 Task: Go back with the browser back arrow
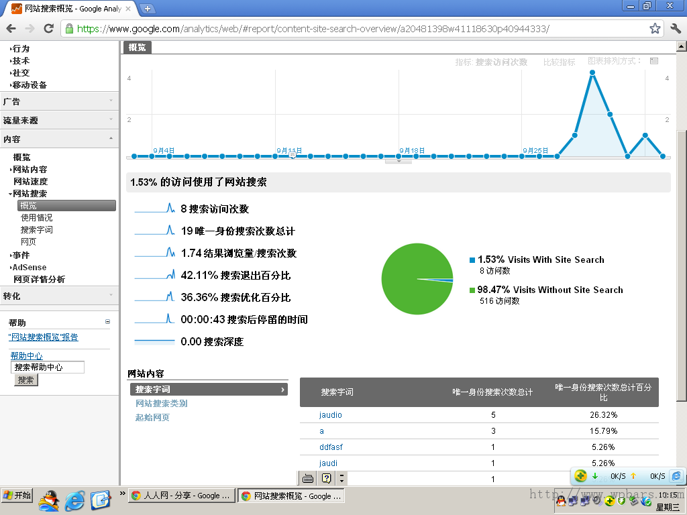[11, 29]
